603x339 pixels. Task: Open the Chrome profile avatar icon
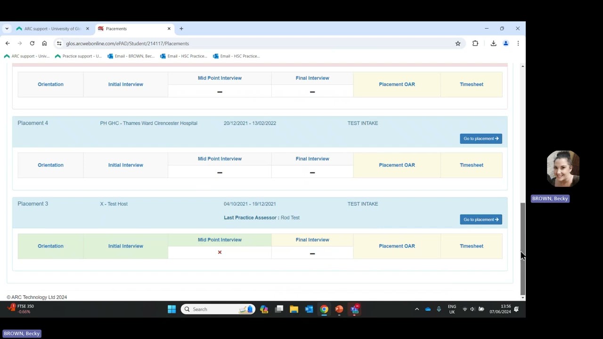click(x=506, y=43)
